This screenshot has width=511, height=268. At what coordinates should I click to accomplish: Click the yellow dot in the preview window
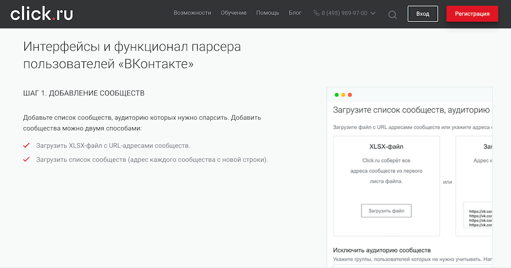[x=344, y=95]
